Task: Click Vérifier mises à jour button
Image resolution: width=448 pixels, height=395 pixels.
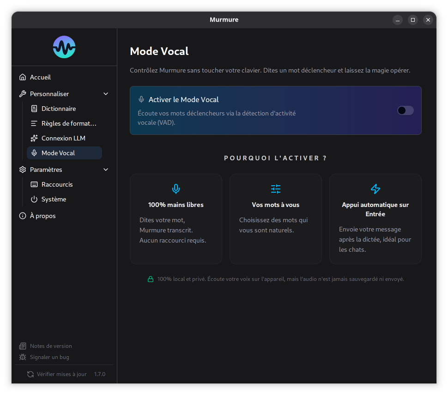Action: point(61,374)
